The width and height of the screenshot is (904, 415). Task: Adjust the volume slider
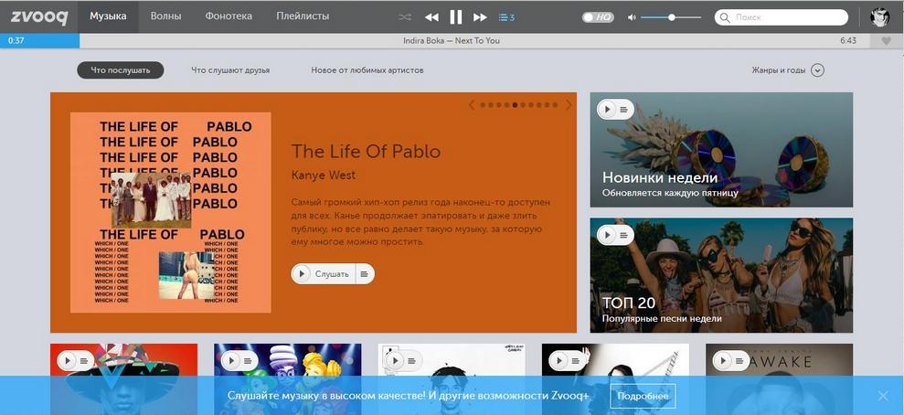[x=671, y=17]
